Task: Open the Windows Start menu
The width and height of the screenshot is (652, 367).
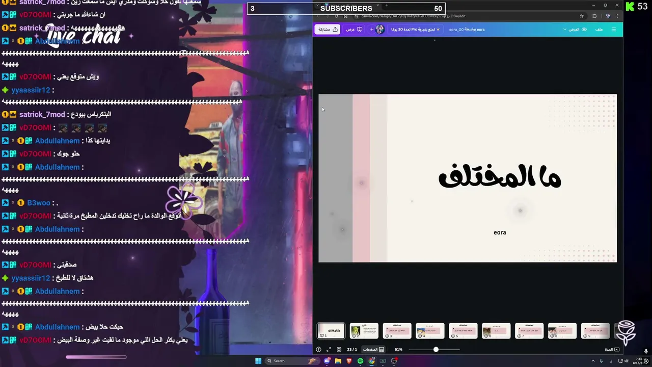Action: [258, 361]
